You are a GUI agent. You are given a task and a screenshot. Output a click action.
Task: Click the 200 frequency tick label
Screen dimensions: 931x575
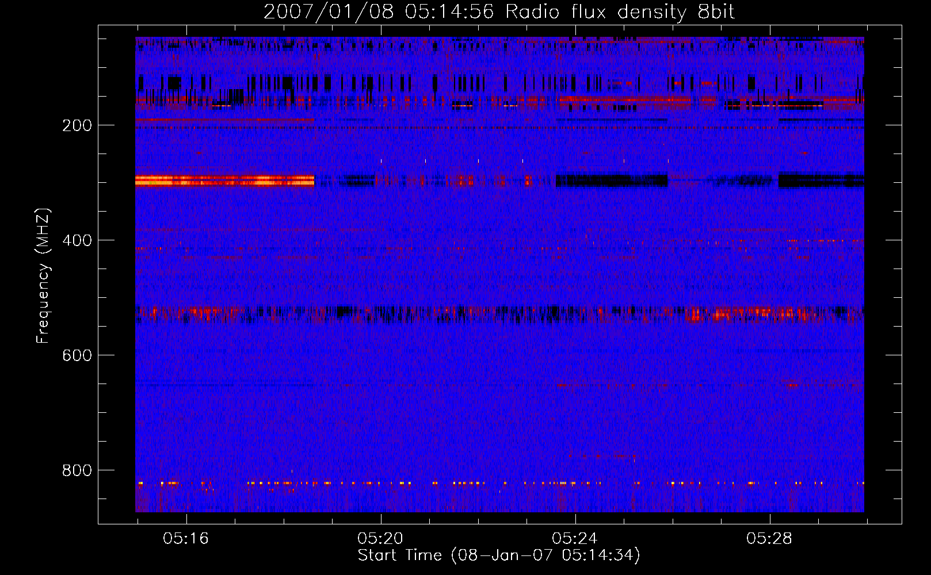(77, 125)
